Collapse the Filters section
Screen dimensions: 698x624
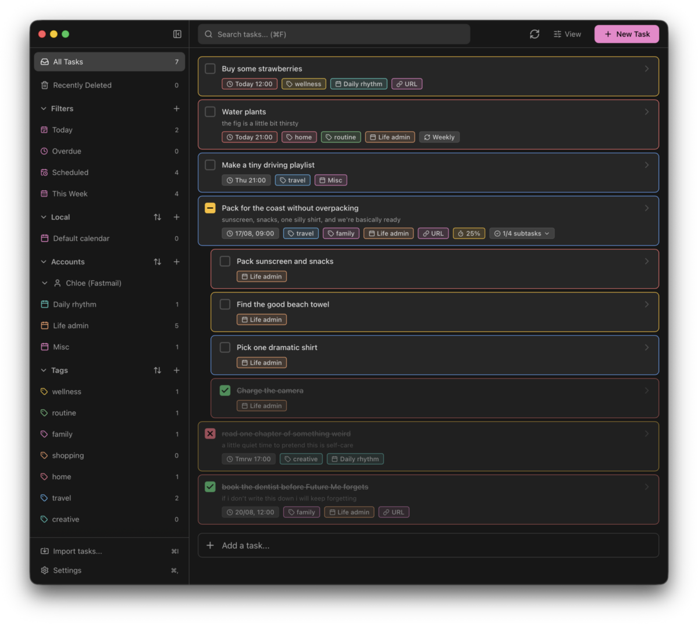44,109
